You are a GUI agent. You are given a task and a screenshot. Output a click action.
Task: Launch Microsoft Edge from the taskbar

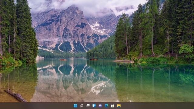(106, 106)
